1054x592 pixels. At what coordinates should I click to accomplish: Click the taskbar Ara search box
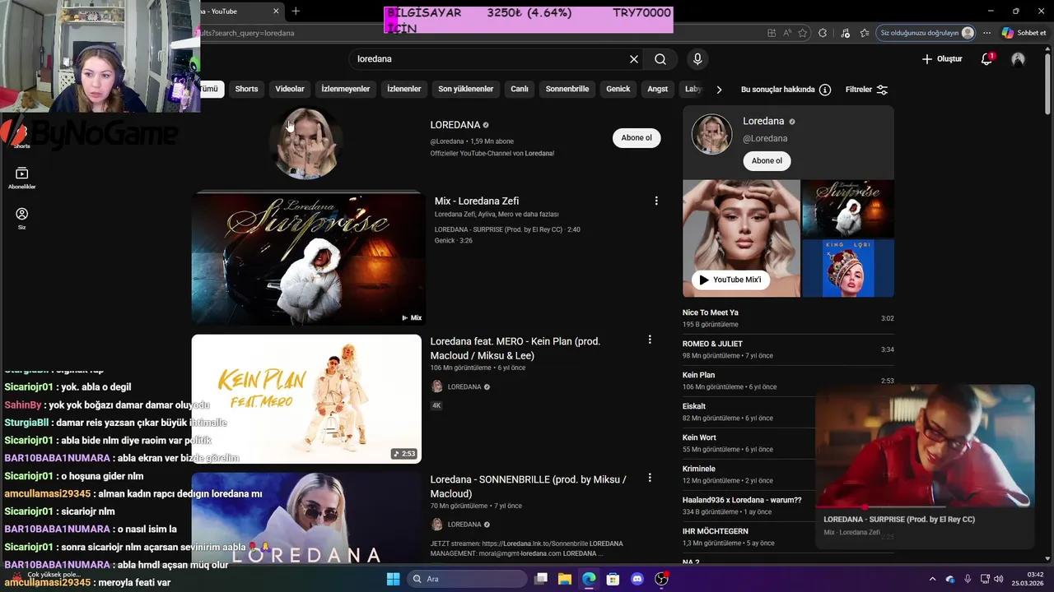tap(467, 579)
